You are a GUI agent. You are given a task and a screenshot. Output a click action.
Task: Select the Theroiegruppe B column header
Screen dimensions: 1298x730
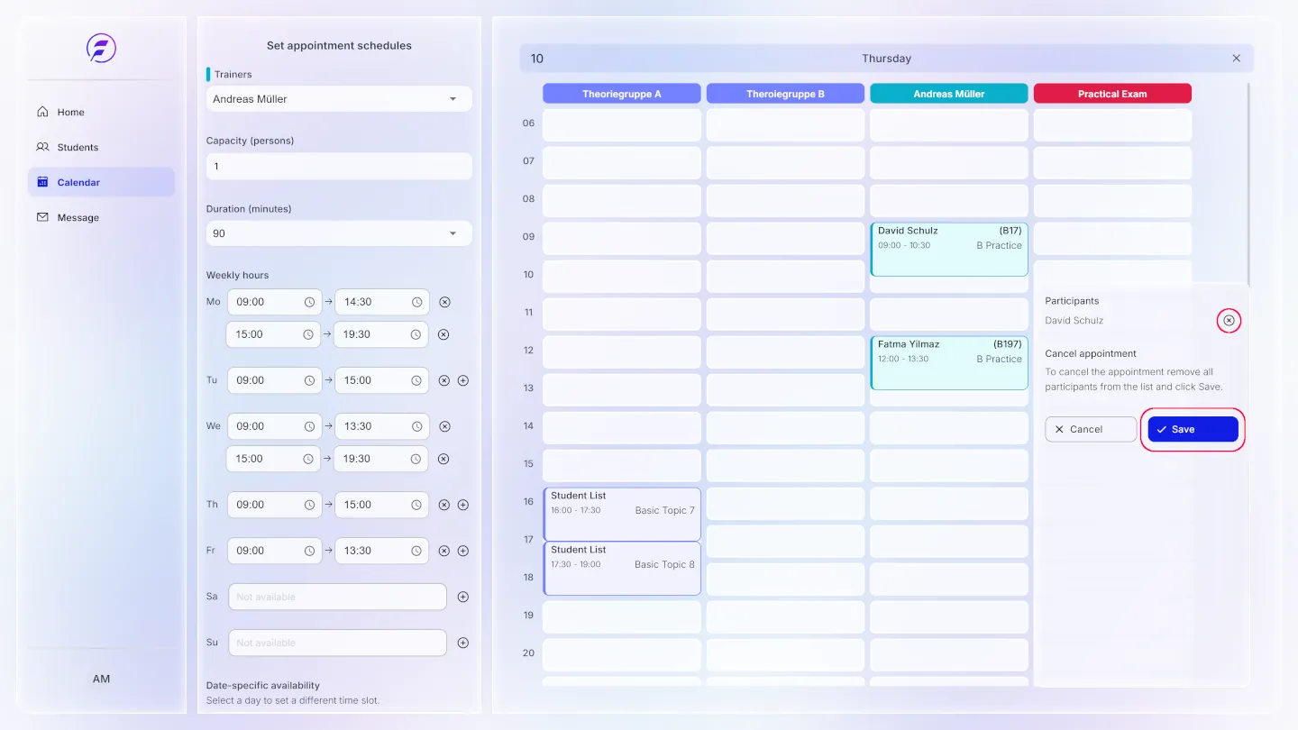point(785,94)
